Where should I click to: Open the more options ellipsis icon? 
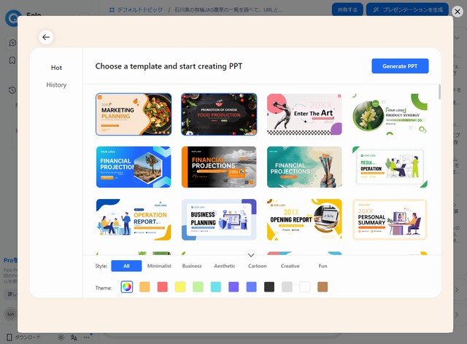click(86, 337)
